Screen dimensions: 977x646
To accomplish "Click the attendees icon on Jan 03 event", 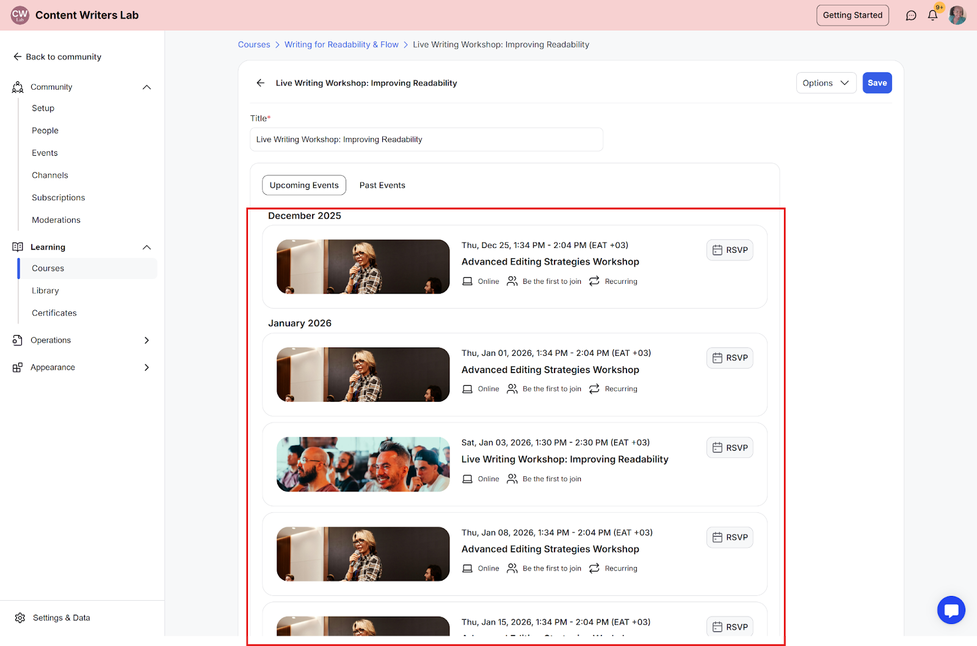I will [512, 479].
